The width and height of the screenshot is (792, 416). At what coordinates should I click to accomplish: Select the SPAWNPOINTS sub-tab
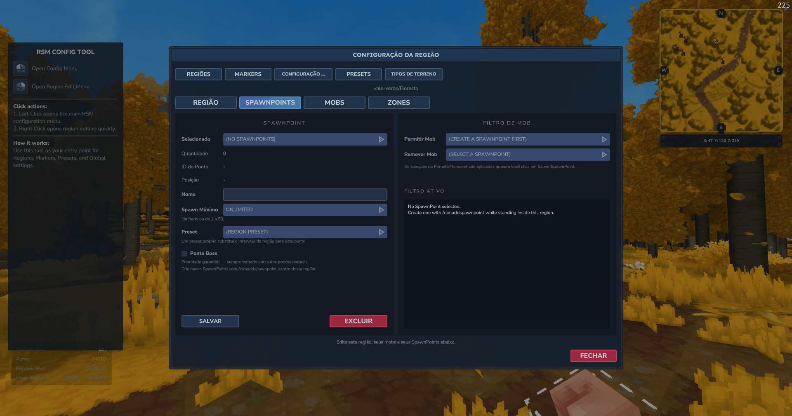click(x=270, y=103)
